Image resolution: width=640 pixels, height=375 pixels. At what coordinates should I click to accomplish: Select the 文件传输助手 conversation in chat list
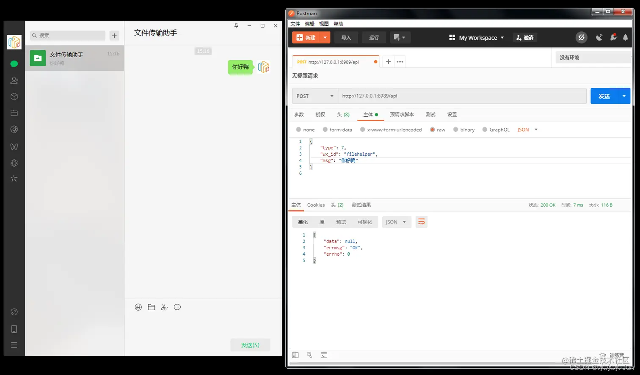click(74, 58)
